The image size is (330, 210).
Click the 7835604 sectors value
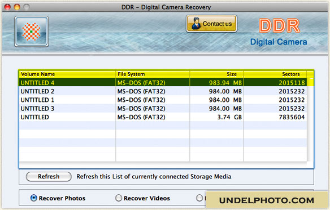(292, 117)
